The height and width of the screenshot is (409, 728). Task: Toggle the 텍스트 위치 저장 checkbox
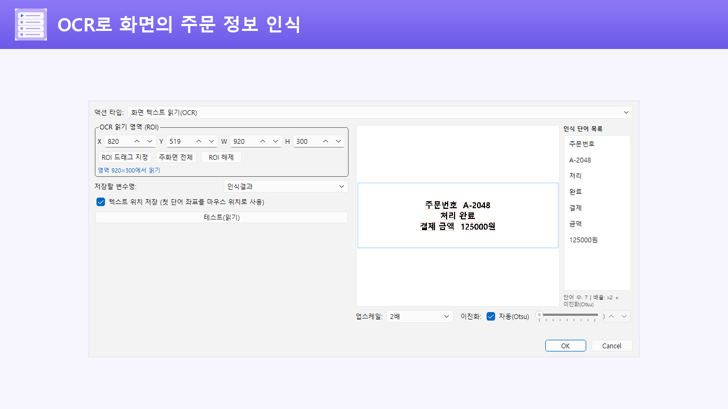coord(101,202)
